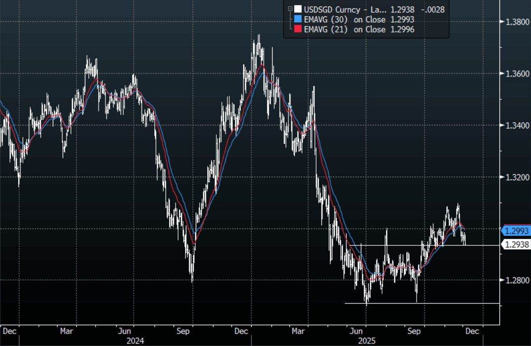Select the red EMAVG (21) color swatch
The width and height of the screenshot is (531, 346).
297,30
